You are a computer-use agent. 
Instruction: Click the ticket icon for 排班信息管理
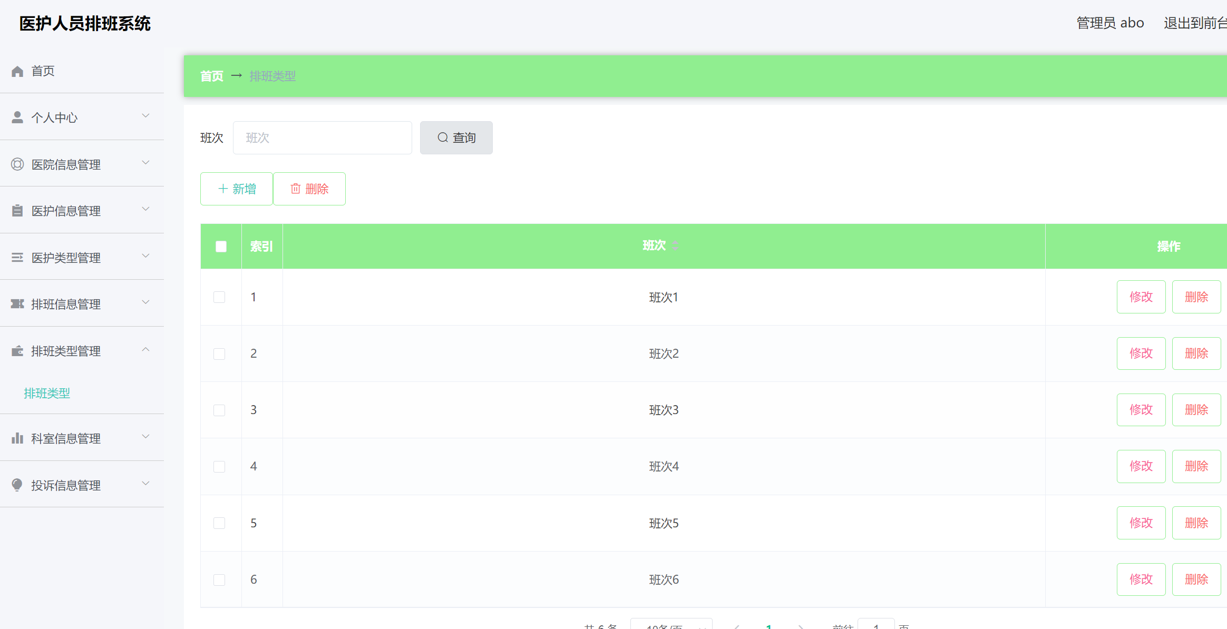pos(17,304)
